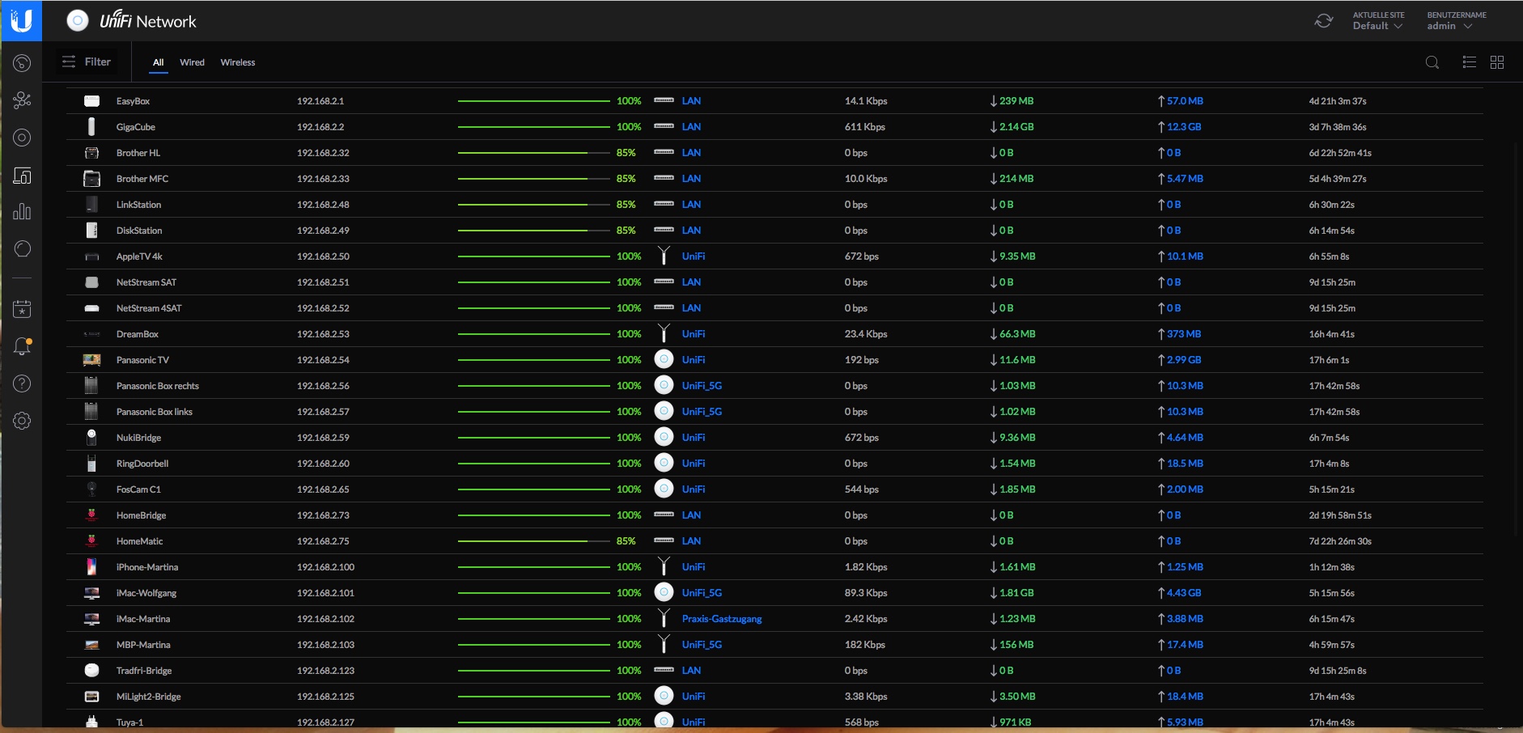Click the Praxis-Gastzugang network link

click(x=721, y=619)
